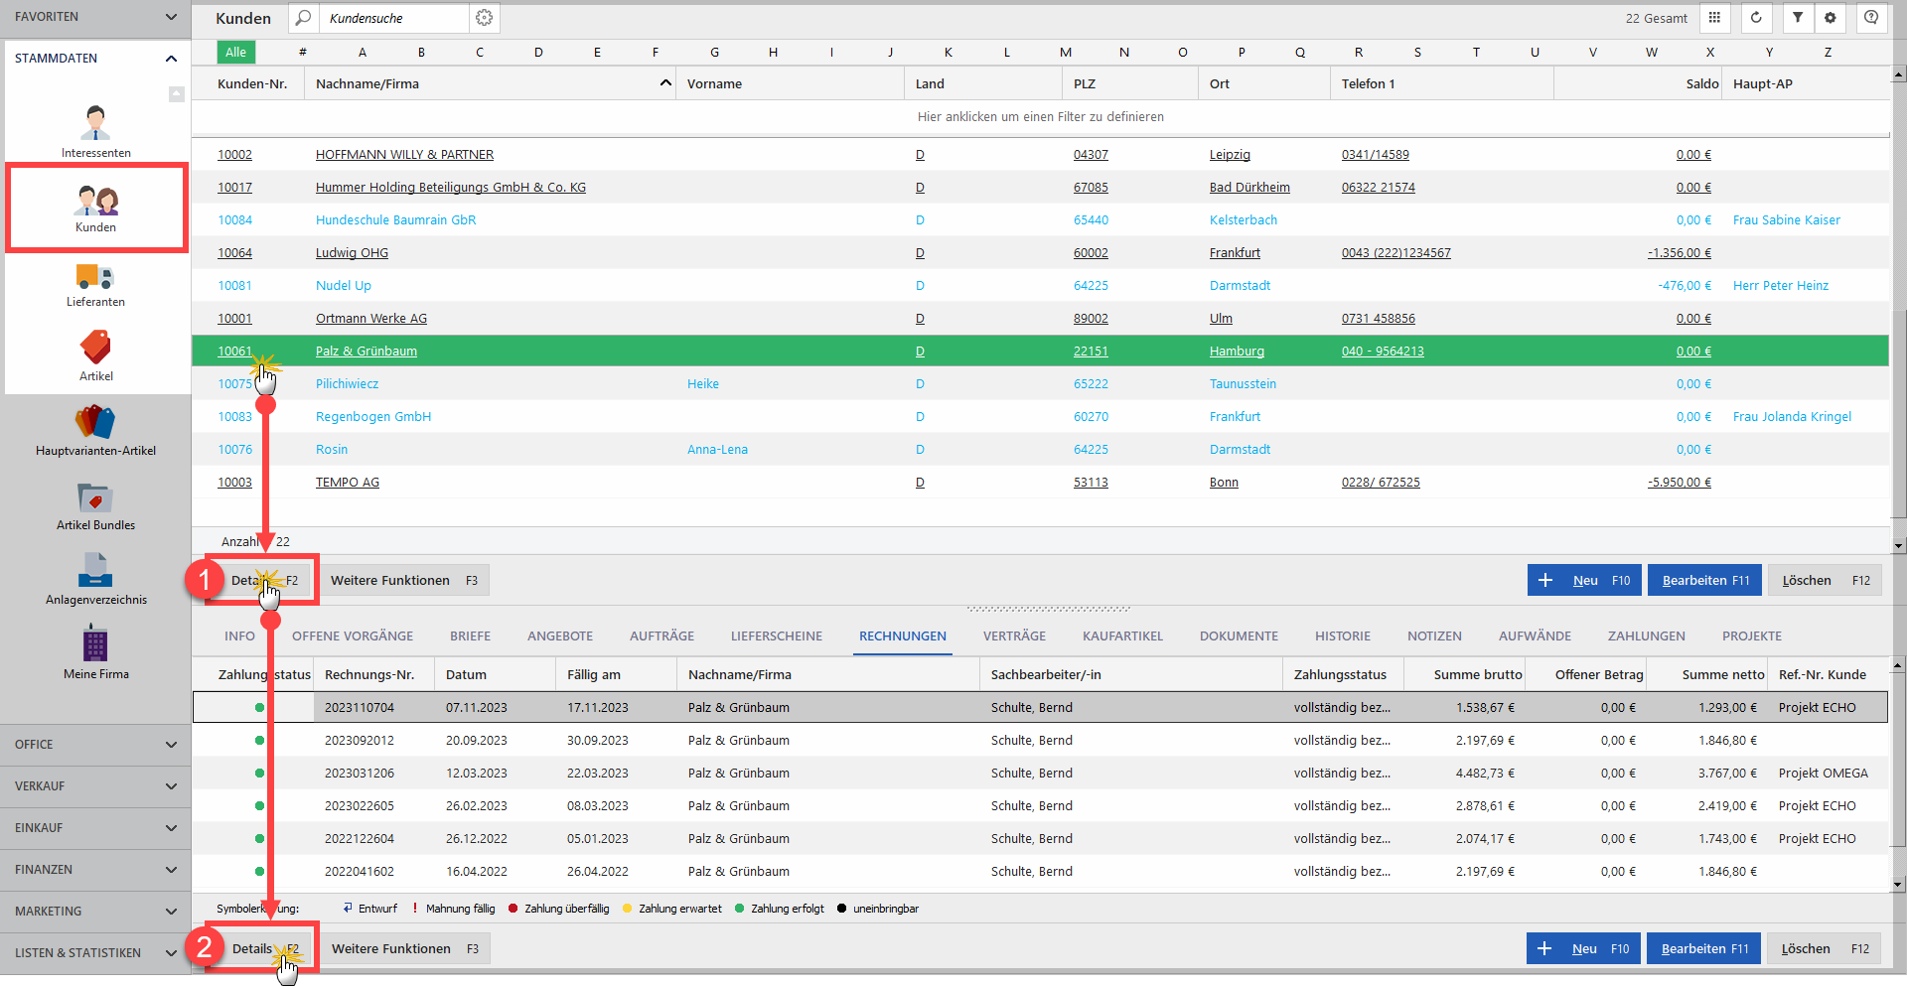
Task: Switch to the Angebote tab
Action: [560, 636]
